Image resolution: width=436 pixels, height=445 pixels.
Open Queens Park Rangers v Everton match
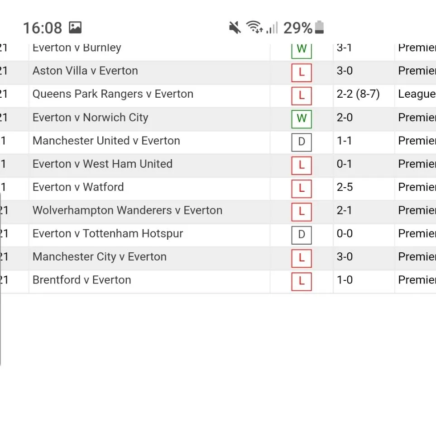(113, 94)
